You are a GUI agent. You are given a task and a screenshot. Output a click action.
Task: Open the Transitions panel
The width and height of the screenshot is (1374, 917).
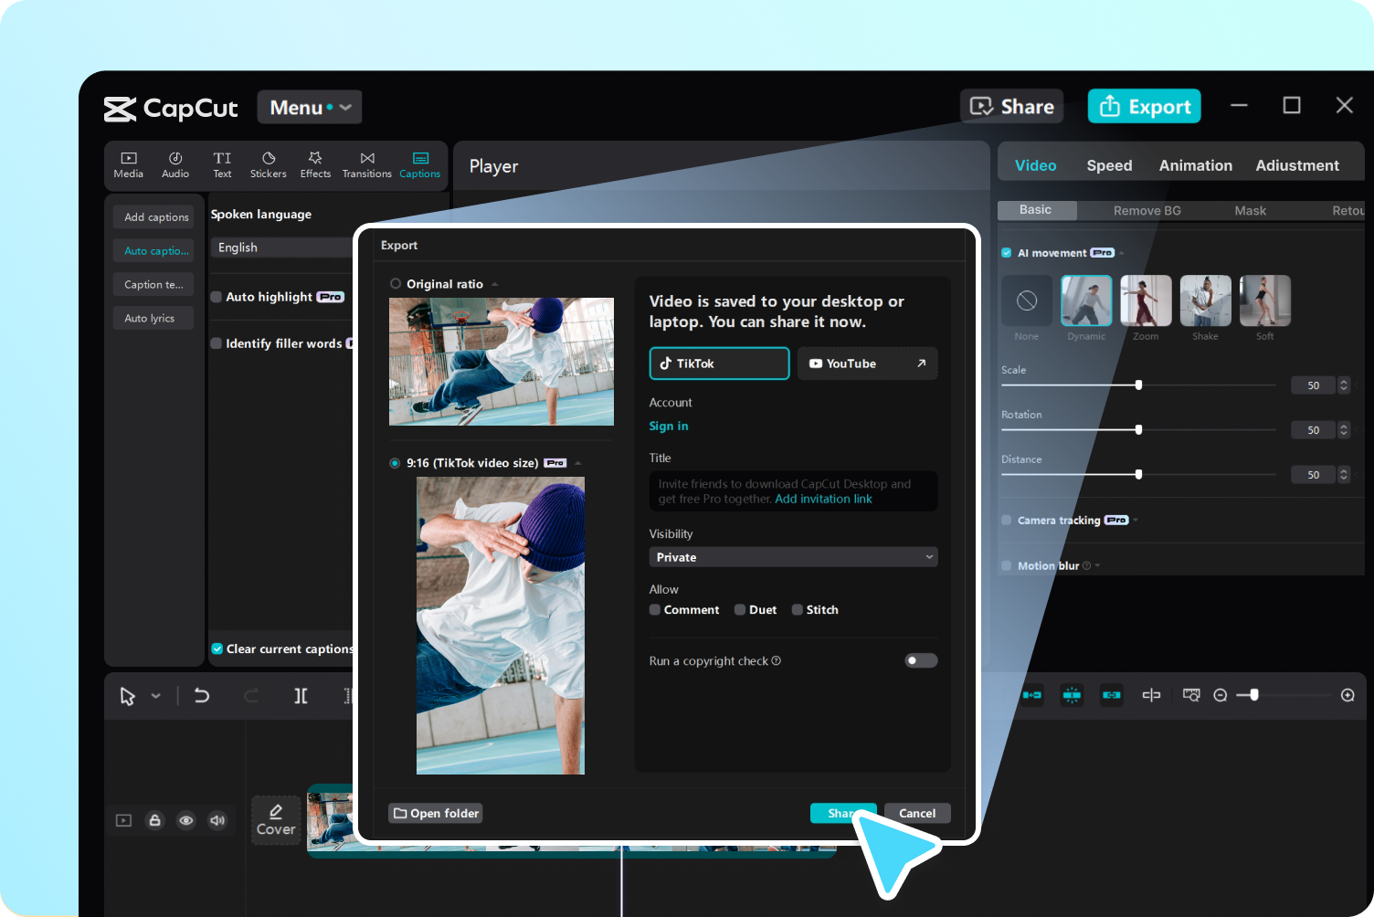pos(367,165)
